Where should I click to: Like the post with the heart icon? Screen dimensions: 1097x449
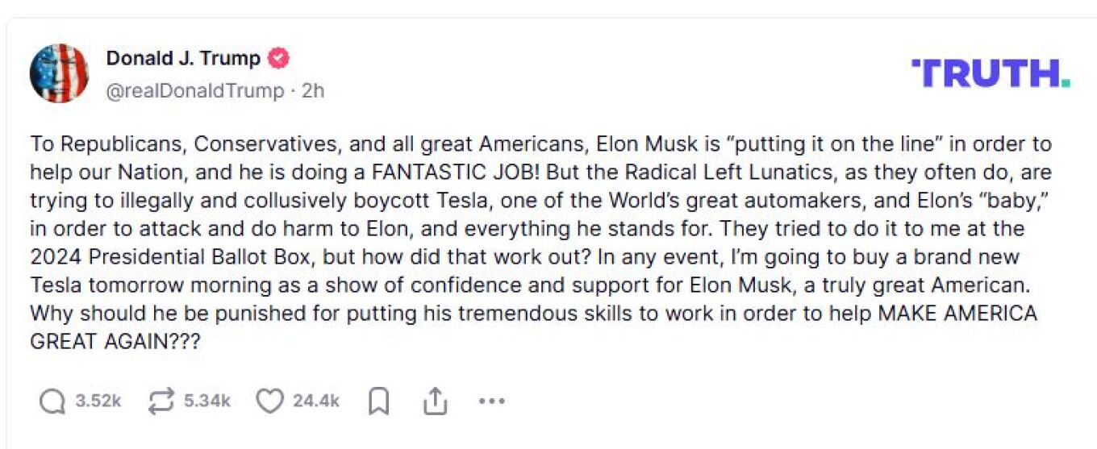(270, 401)
